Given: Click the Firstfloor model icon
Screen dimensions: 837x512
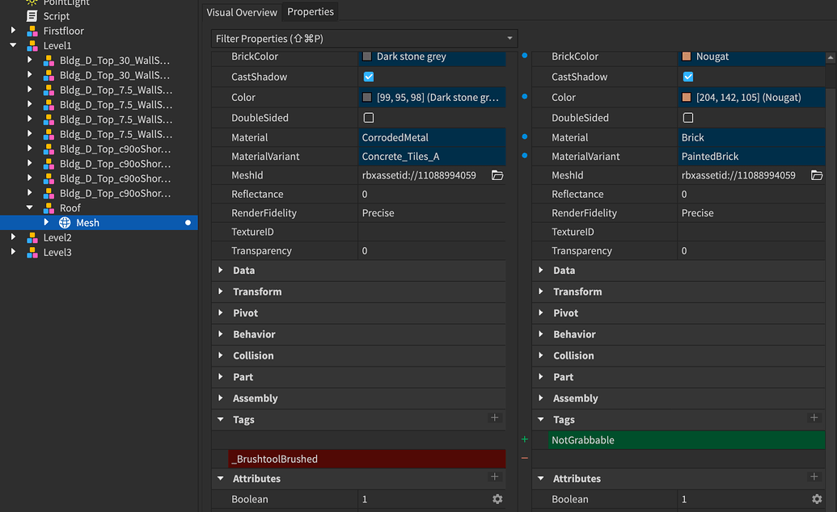Looking at the screenshot, I should [x=32, y=31].
